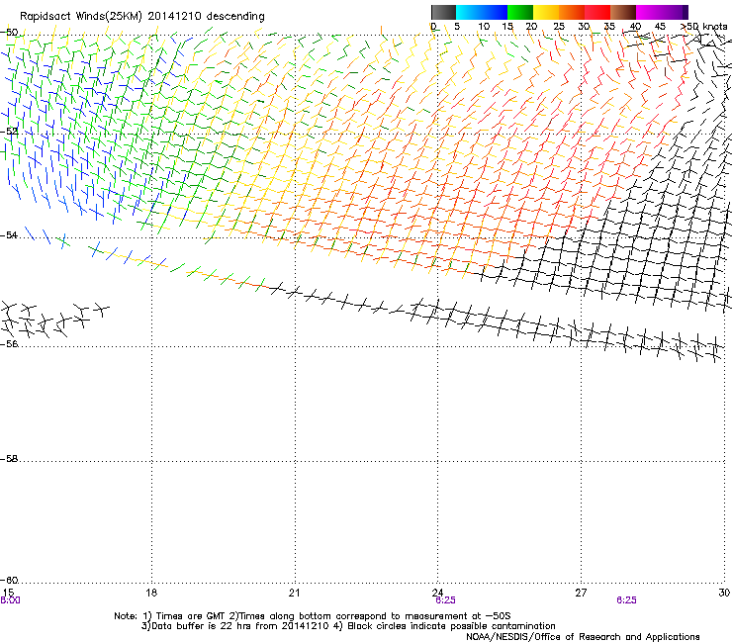Click the orange 25-30 knots legend segment
Screen dimensions: 732x643
(x=572, y=12)
